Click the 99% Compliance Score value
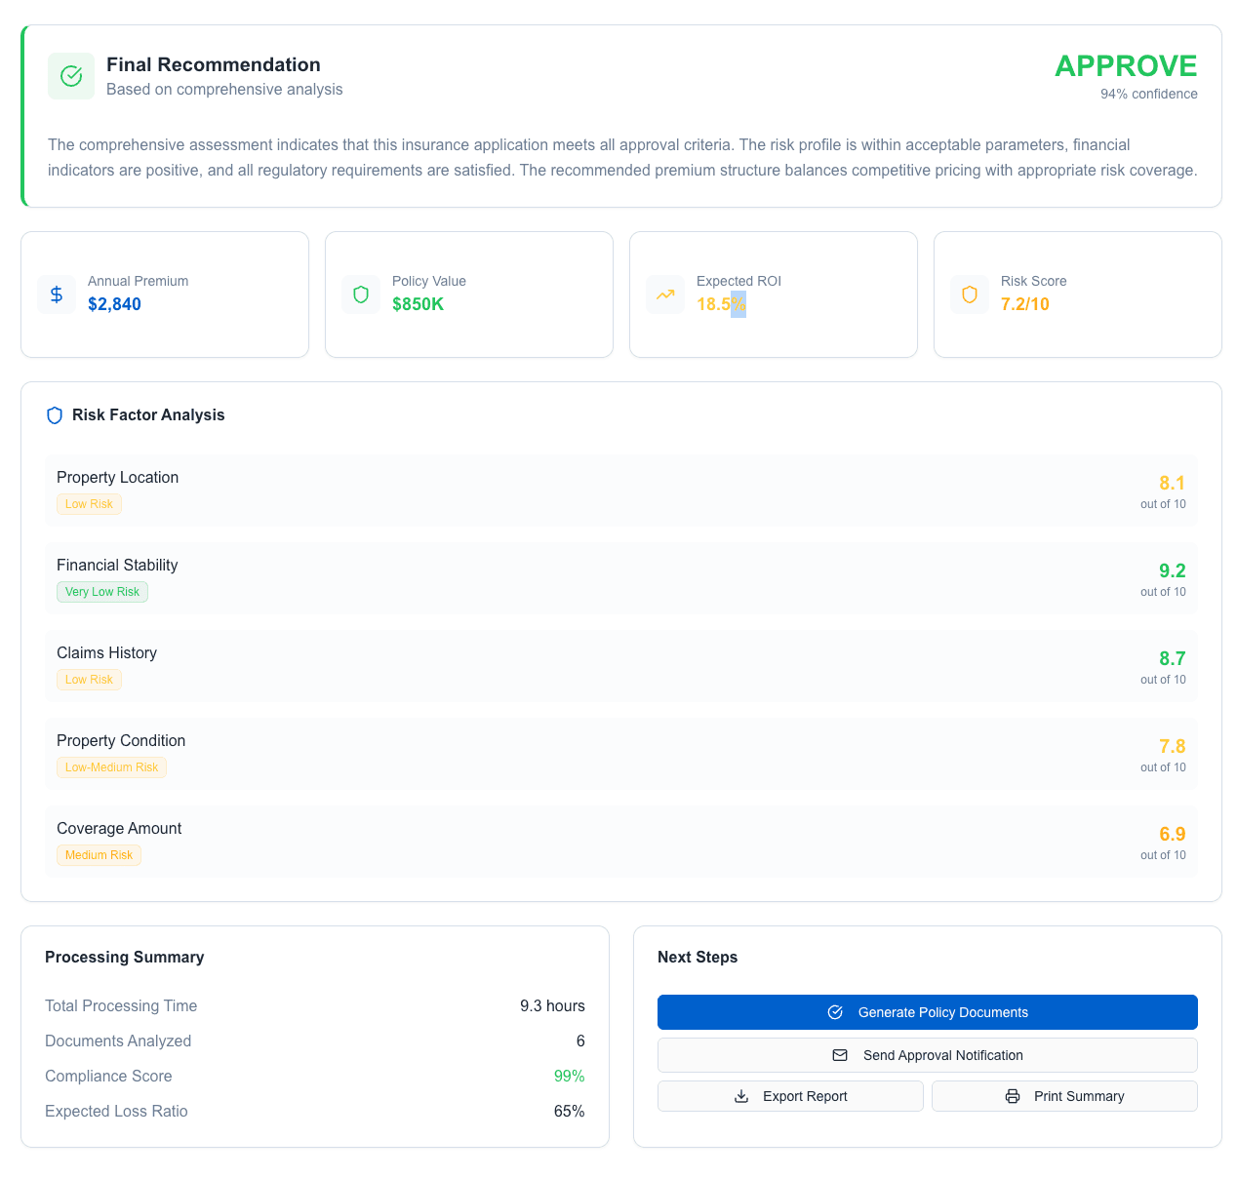1237x1178 pixels. click(569, 1077)
